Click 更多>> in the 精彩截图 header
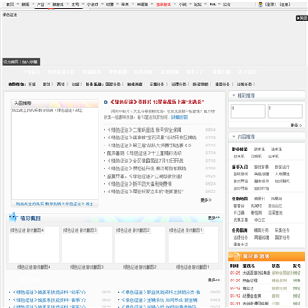308x308 pixels. tap(214, 217)
